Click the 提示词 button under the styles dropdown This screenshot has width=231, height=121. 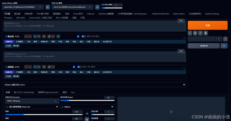click(204, 46)
